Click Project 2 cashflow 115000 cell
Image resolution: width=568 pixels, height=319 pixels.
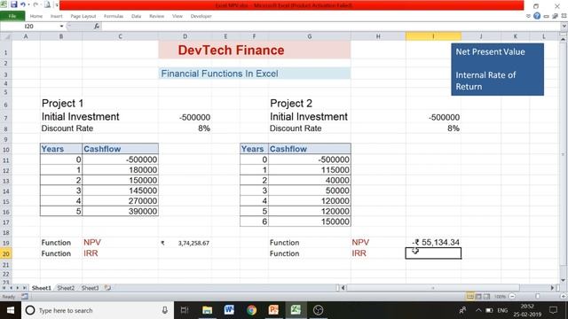click(x=310, y=170)
